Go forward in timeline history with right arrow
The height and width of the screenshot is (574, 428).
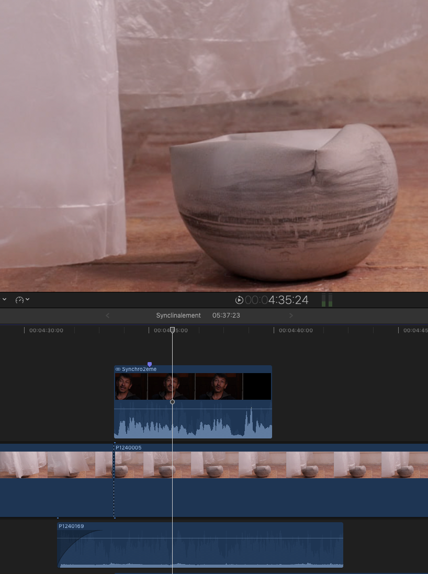pos(291,316)
